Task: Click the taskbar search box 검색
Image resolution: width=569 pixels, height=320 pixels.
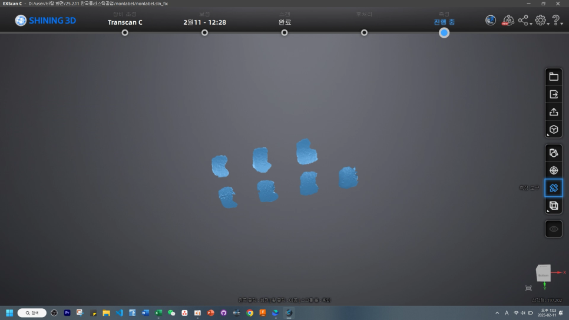Action: [x=32, y=313]
